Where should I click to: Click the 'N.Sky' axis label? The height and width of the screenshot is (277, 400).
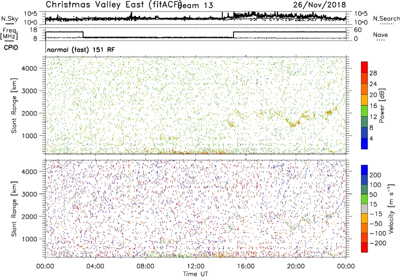click(x=9, y=18)
